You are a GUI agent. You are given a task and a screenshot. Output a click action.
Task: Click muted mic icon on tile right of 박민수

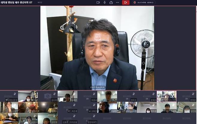pyautogui.click(x=154, y=94)
